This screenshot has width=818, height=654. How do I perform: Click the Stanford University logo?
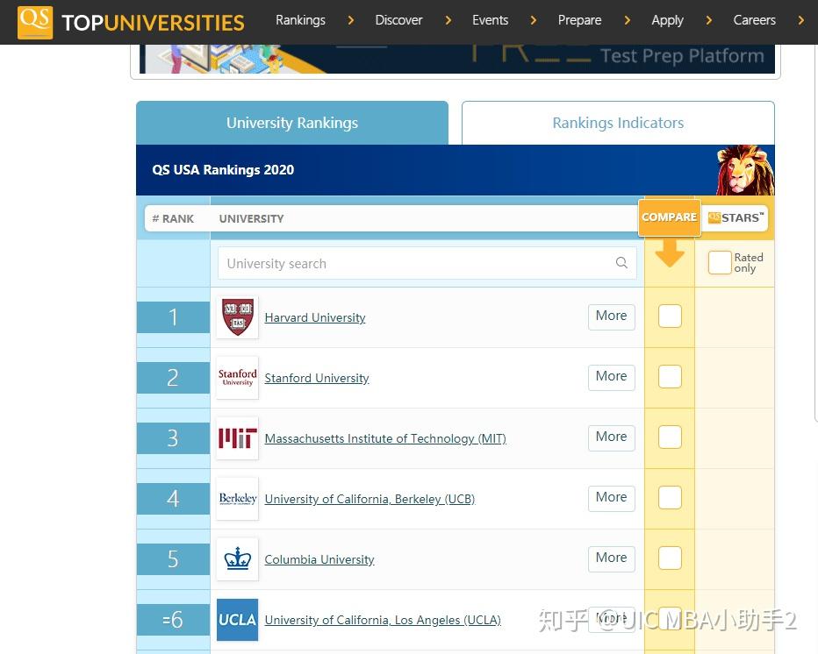(237, 377)
